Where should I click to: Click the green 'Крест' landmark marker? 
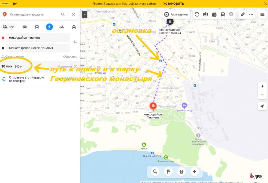pos(144,145)
